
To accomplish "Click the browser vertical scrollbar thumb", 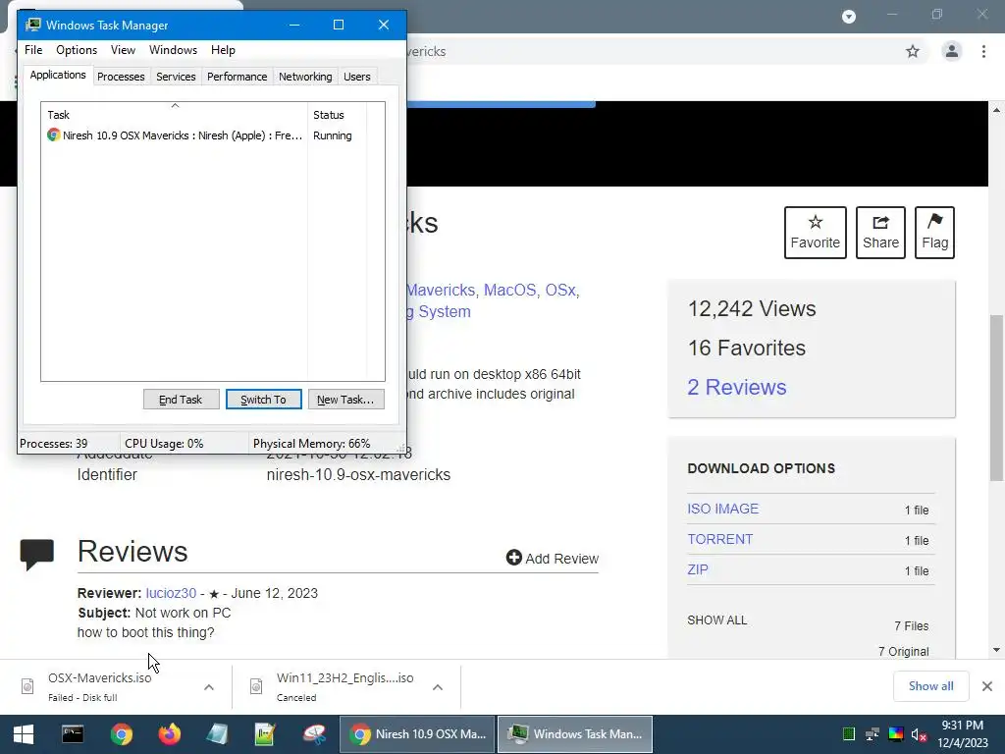I will [997, 398].
